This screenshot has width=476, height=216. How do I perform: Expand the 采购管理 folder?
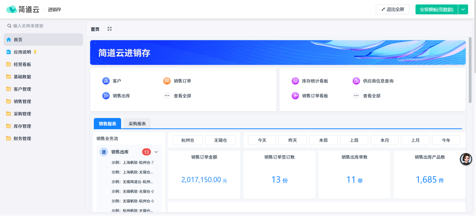[43, 114]
